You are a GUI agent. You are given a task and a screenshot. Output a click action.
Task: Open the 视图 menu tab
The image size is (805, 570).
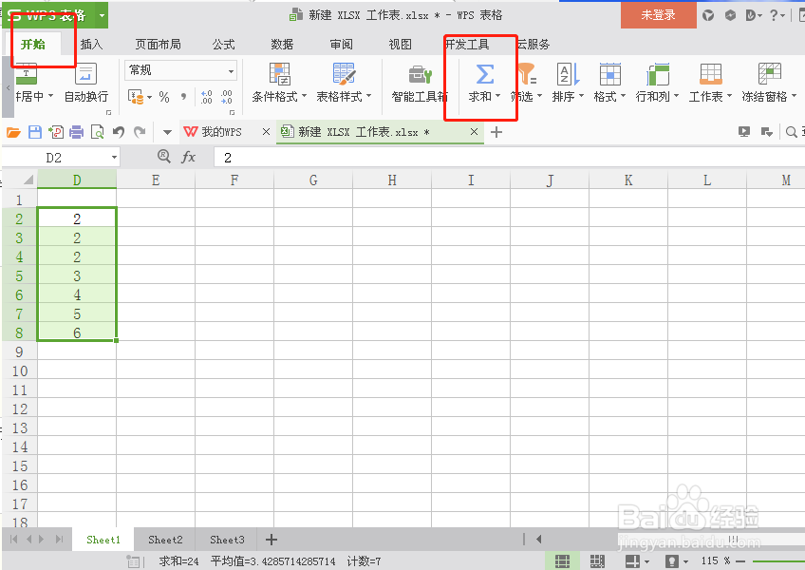click(x=400, y=44)
